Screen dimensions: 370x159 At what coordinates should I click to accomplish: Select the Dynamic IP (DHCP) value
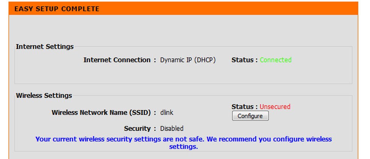(x=188, y=60)
